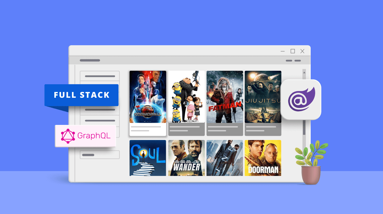
Task: Open the Soul movie poster
Action: point(148,158)
